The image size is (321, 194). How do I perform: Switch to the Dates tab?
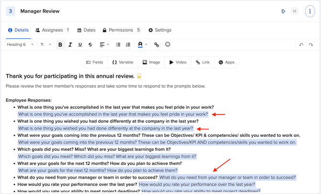[86, 30]
